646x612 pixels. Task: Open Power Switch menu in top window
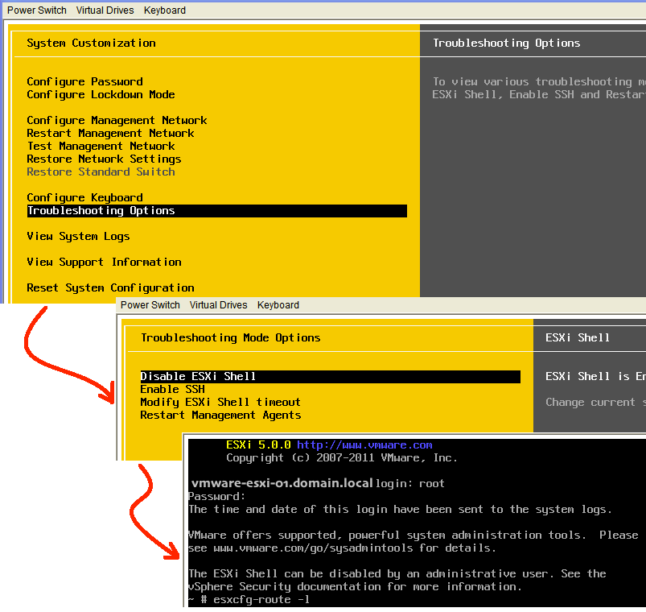coord(37,10)
